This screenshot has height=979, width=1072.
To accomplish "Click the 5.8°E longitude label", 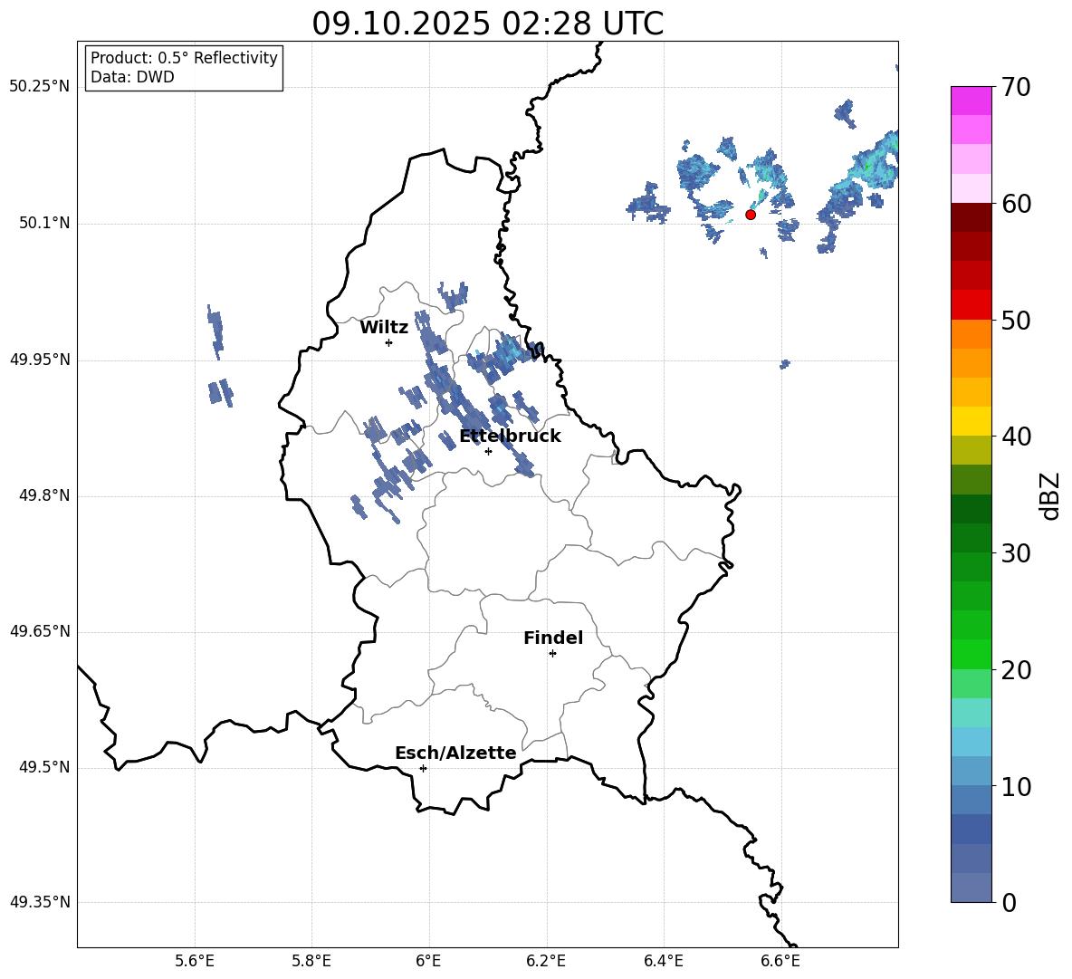I will tap(311, 961).
